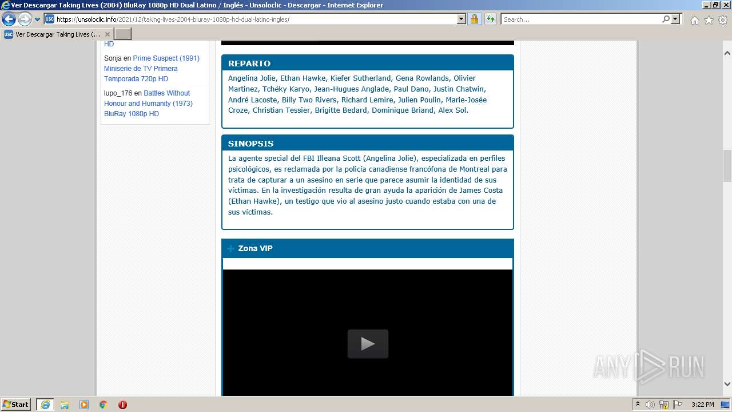
Task: Click the commenter name Sonja
Action: [113, 58]
